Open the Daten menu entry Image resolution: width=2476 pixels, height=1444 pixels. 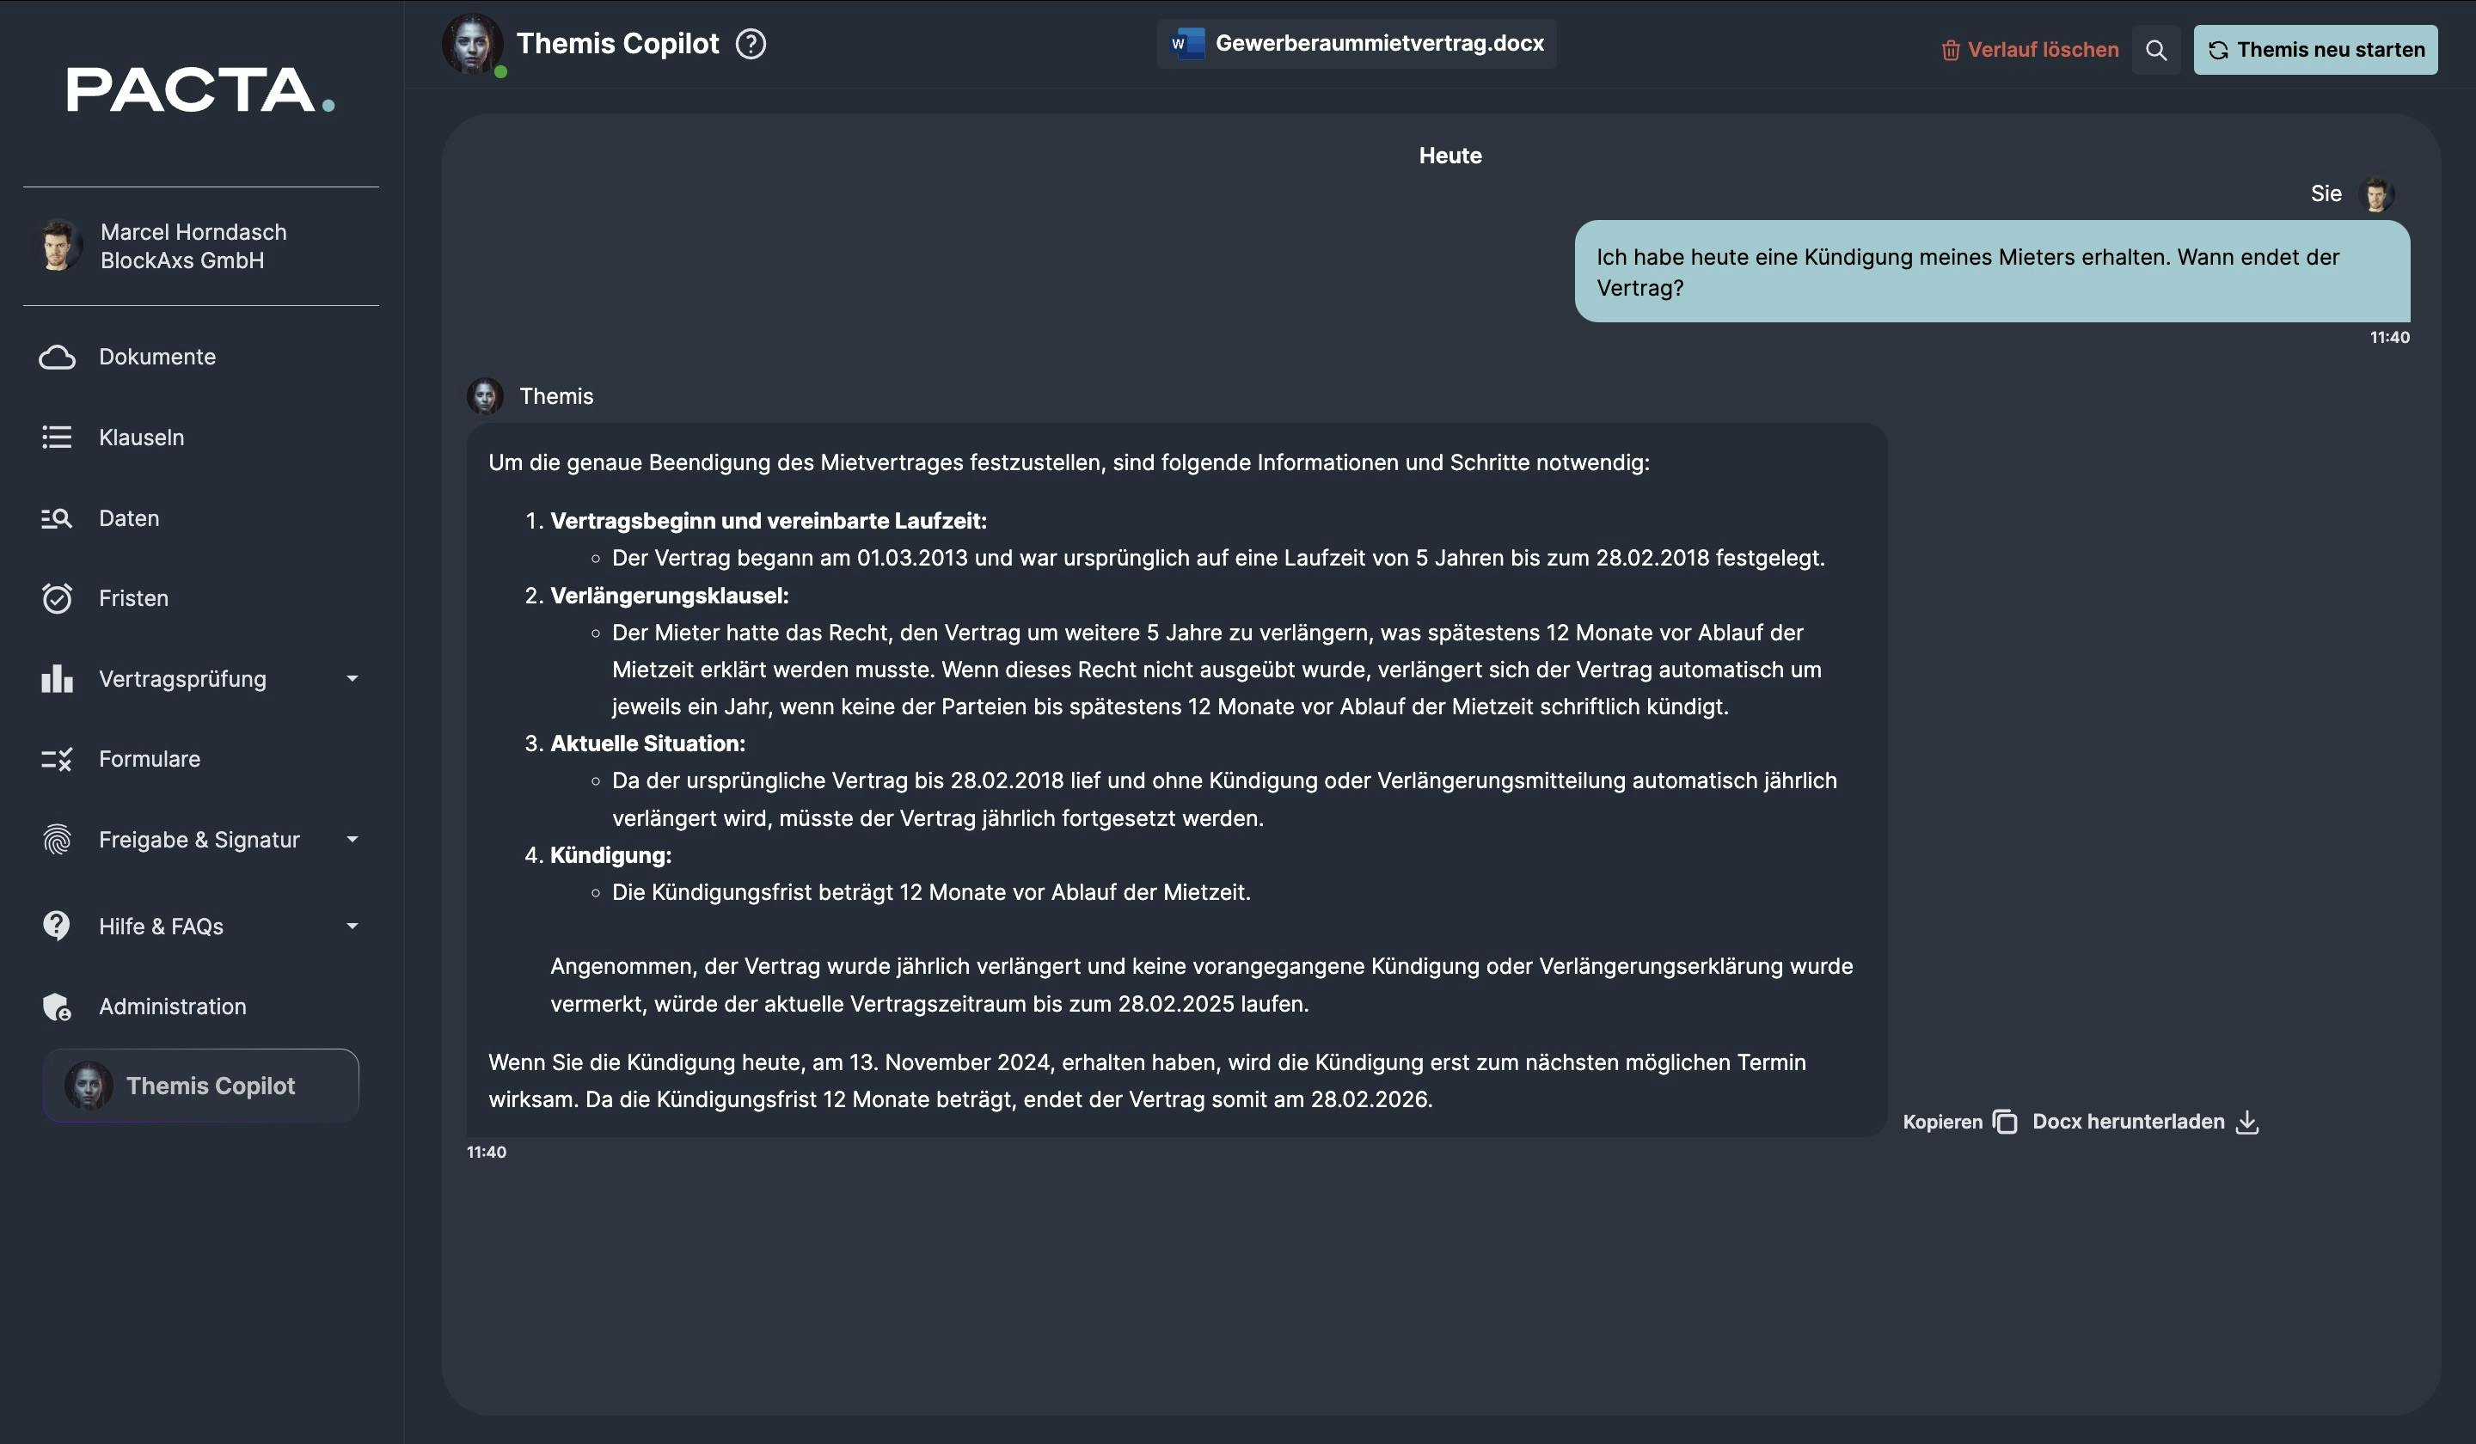pos(129,518)
